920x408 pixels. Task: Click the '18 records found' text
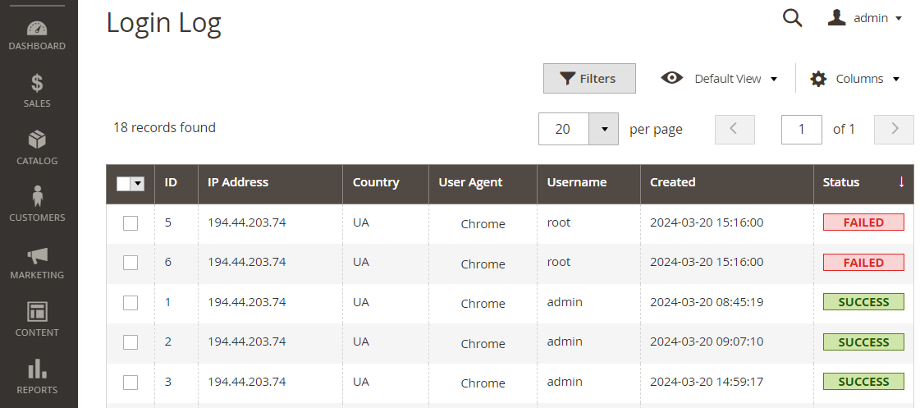tap(164, 127)
